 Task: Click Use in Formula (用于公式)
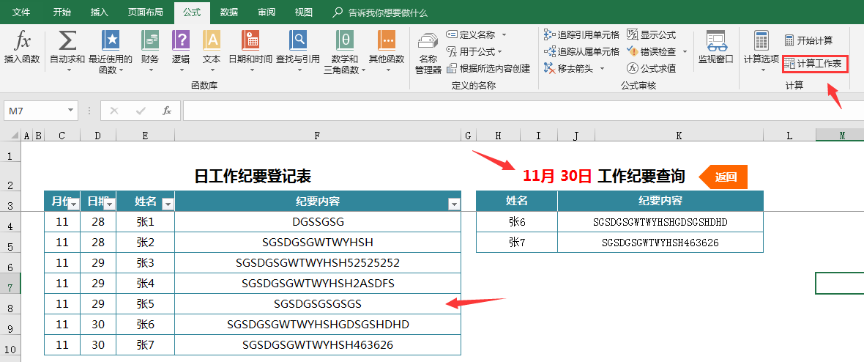tap(471, 51)
